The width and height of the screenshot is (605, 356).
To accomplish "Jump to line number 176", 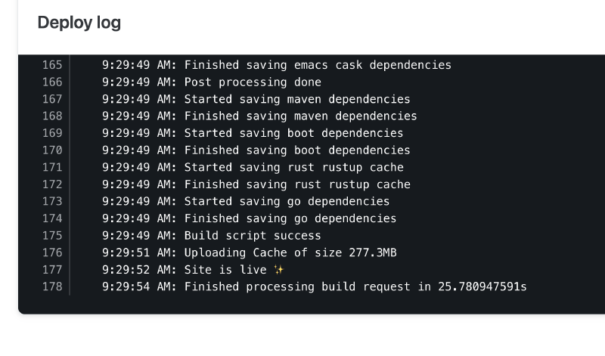I will 52,252.
